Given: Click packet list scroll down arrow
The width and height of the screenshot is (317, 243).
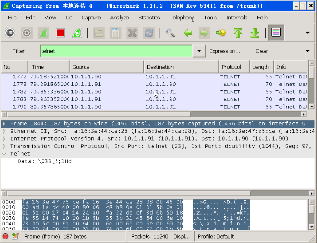Looking at the screenshot, I should click(312, 106).
